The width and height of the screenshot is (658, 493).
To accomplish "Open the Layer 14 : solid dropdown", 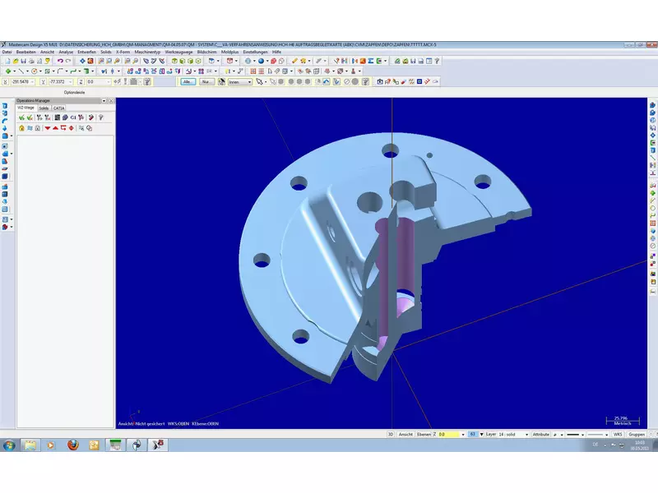I will [527, 434].
